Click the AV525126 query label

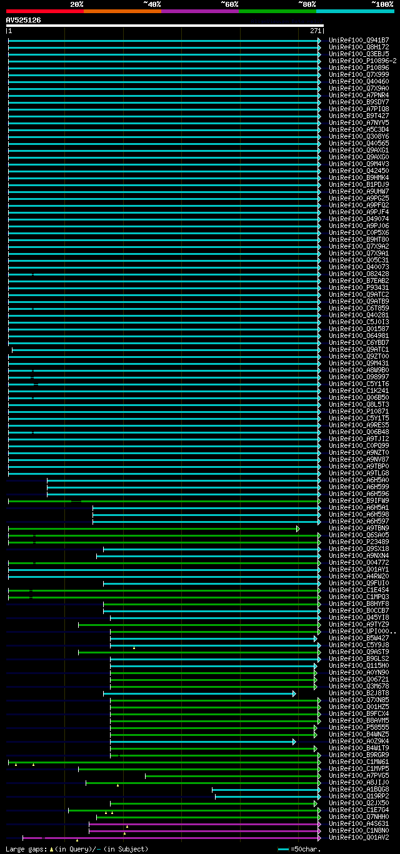[24, 20]
